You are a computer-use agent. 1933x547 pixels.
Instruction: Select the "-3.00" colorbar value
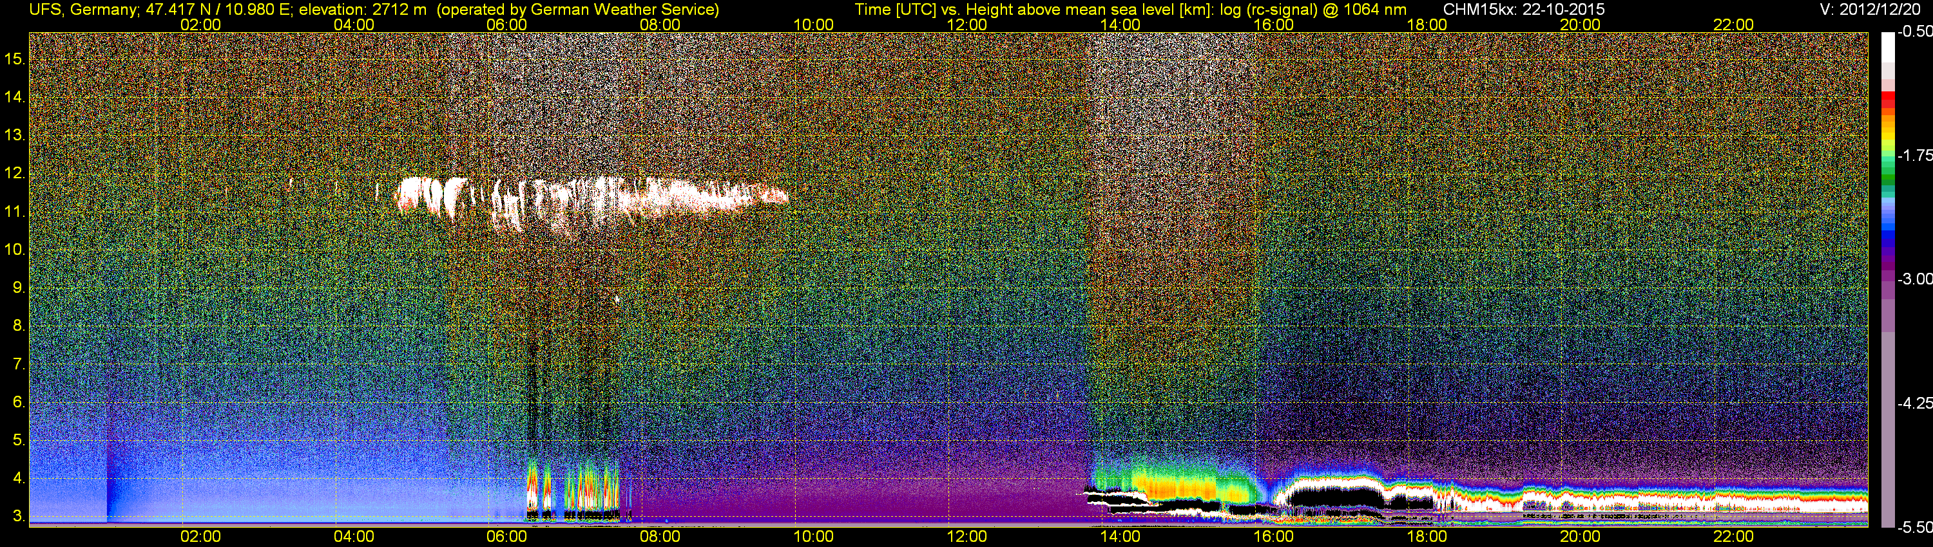tap(1914, 279)
